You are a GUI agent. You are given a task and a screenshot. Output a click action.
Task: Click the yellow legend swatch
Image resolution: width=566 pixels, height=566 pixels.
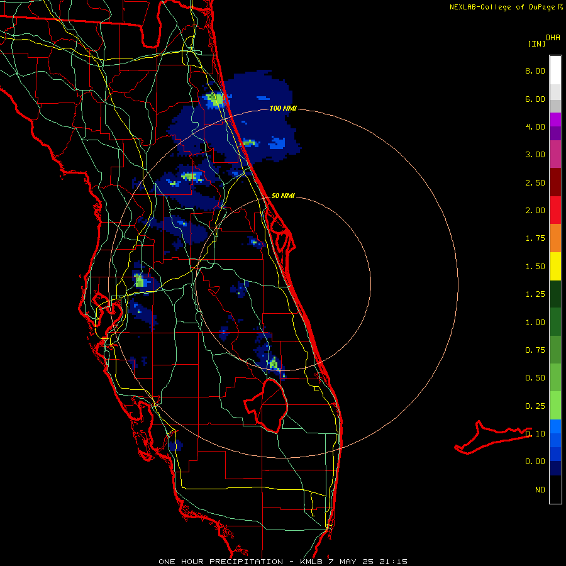(555, 267)
